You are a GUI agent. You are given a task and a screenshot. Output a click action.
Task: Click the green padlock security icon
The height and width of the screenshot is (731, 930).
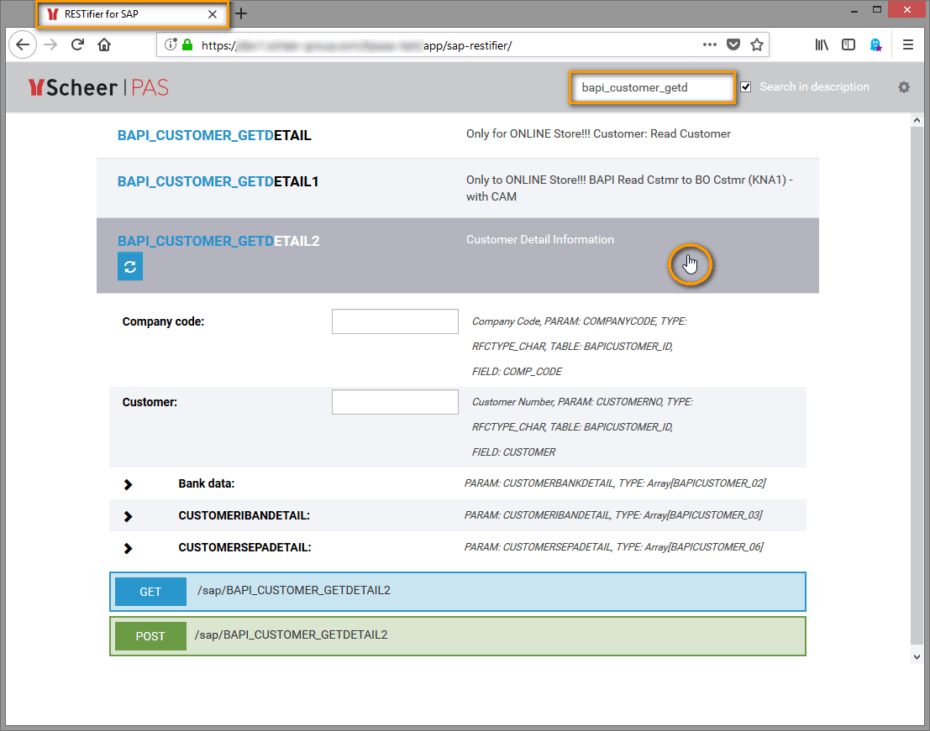187,45
